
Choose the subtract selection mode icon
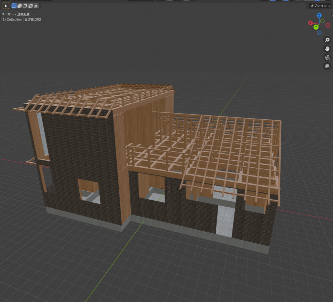[25, 6]
